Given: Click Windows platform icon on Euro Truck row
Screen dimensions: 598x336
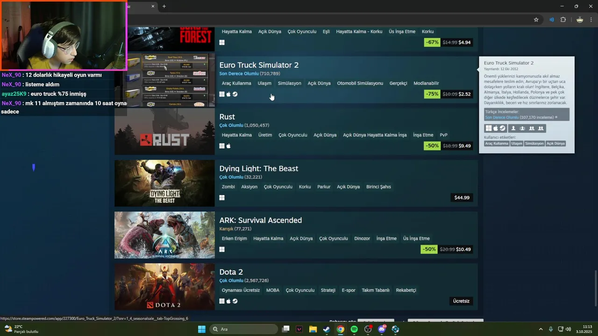Looking at the screenshot, I should [x=222, y=94].
